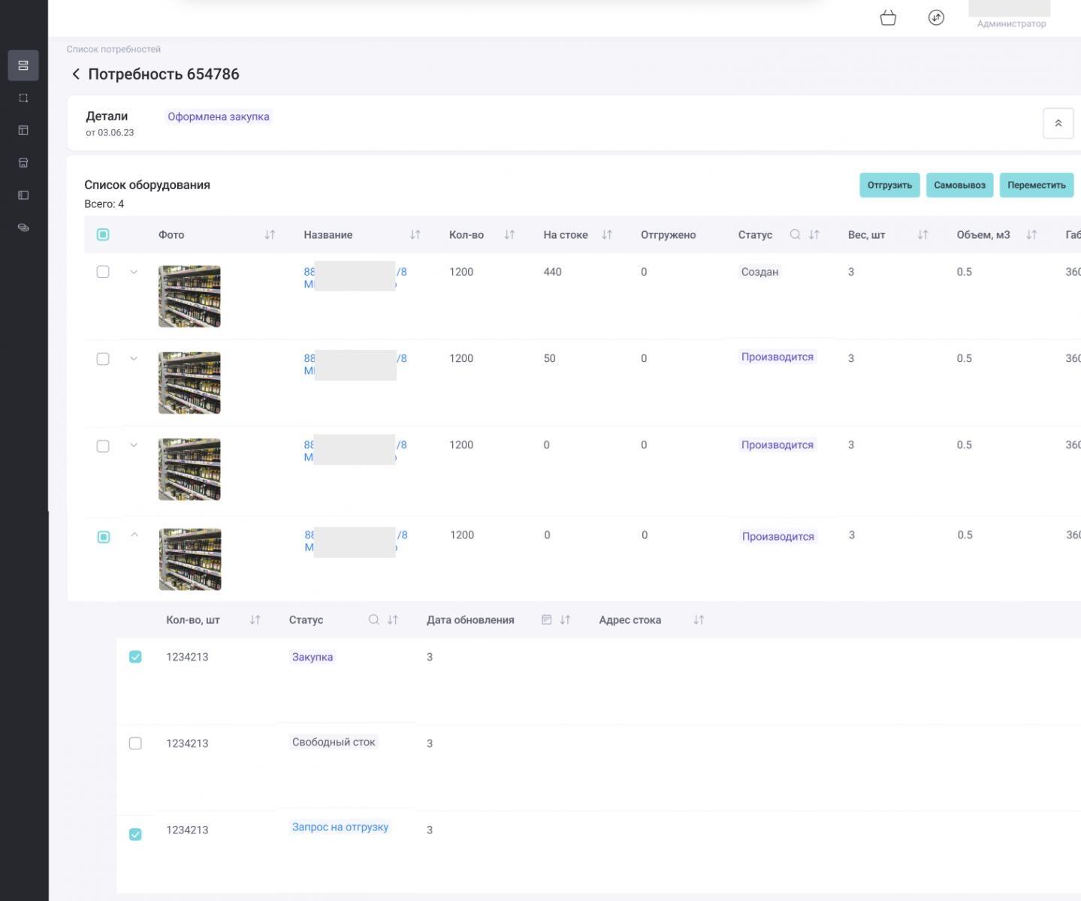Image resolution: width=1081 pixels, height=901 pixels.
Task: Open the shopping basket icon
Action: (888, 18)
